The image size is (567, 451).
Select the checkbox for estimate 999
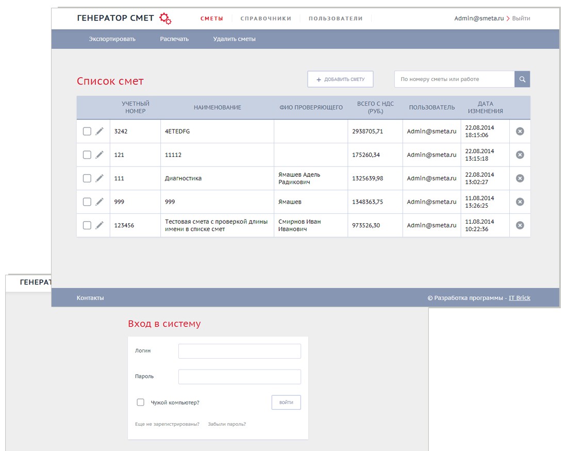point(87,202)
